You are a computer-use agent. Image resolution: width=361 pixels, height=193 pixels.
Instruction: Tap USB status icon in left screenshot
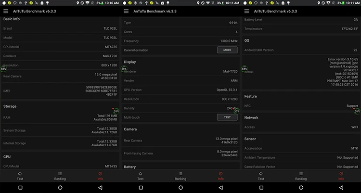(x=26, y=3)
